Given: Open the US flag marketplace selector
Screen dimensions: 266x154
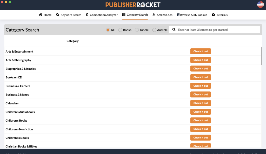Looking at the screenshot, I should (260, 4).
